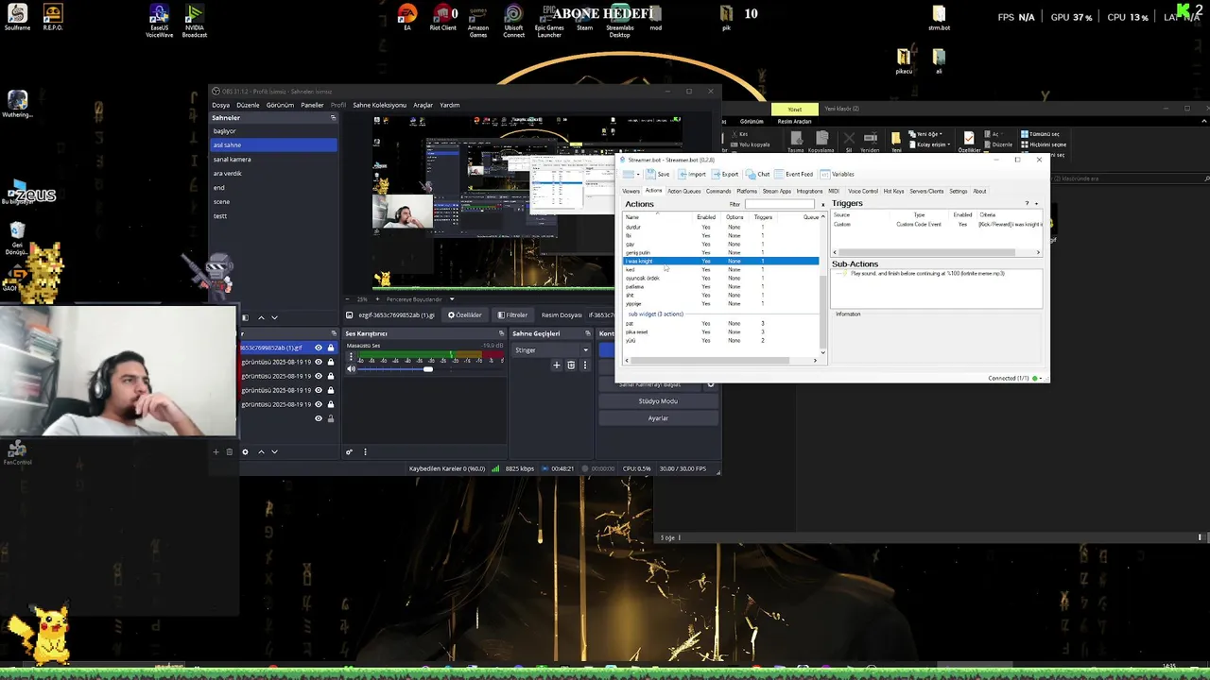The image size is (1210, 680).
Task: Switch to Settings tab in Streamer.bot
Action: tap(958, 191)
